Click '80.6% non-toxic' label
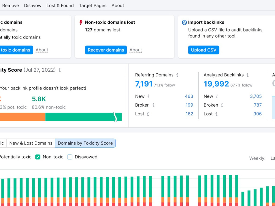Screen dimensions: 275x206 click(x=49, y=107)
